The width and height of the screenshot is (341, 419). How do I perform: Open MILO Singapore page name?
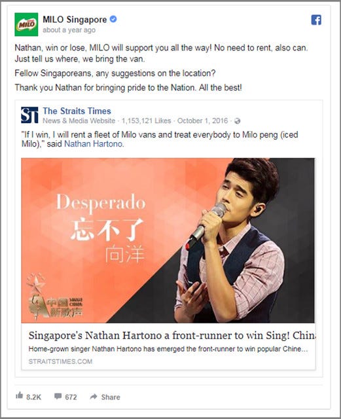(75, 20)
